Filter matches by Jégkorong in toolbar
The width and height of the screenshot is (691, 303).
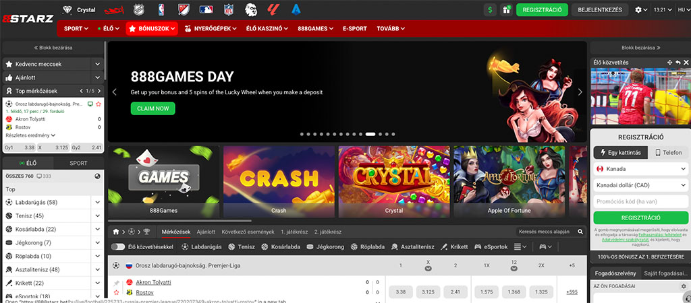click(325, 246)
